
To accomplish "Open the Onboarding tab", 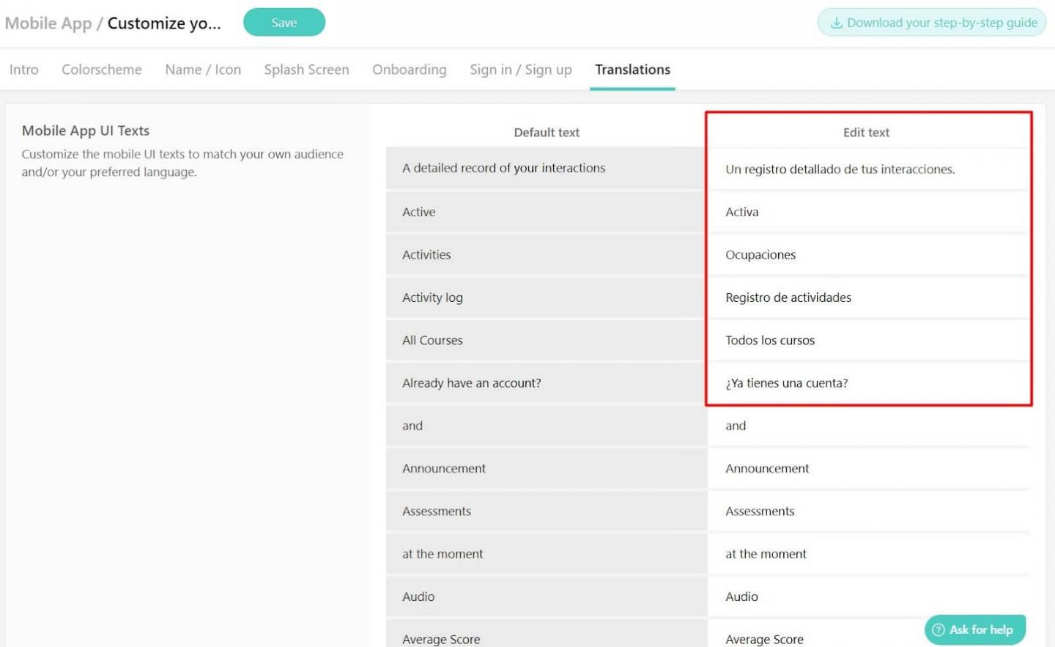I will pos(410,70).
